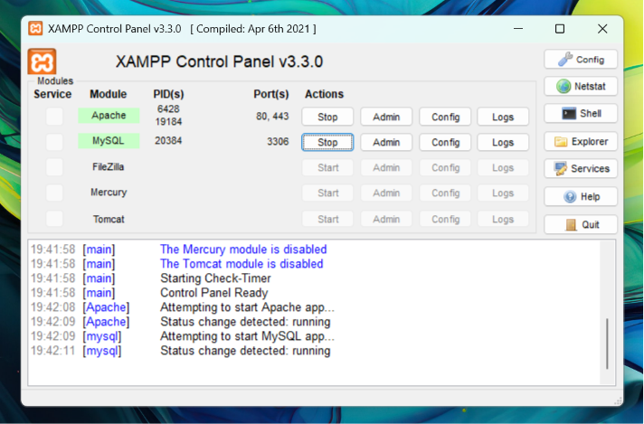Click the XAMPP title bar icon
This screenshot has height=424, width=644.
pyautogui.click(x=35, y=29)
